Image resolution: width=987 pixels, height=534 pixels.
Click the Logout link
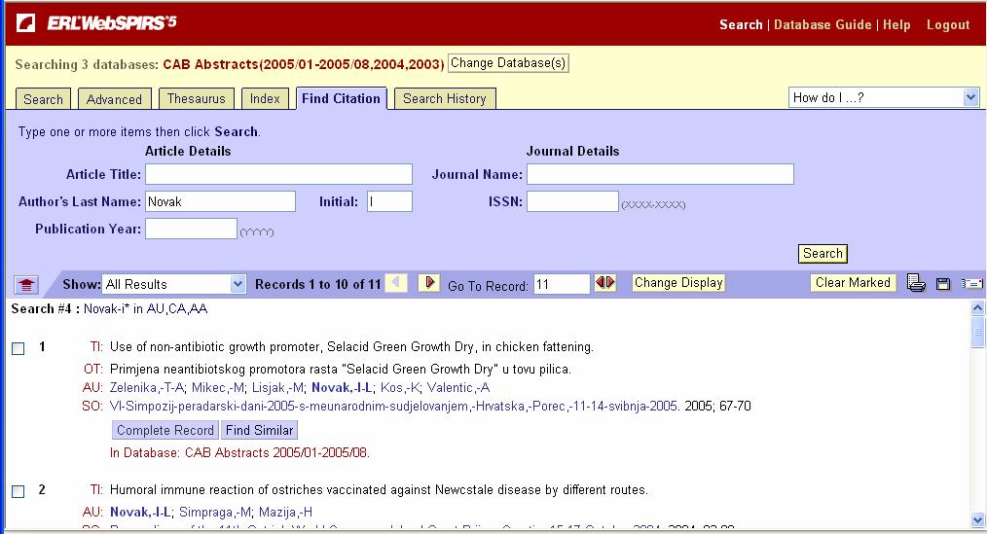(x=948, y=25)
